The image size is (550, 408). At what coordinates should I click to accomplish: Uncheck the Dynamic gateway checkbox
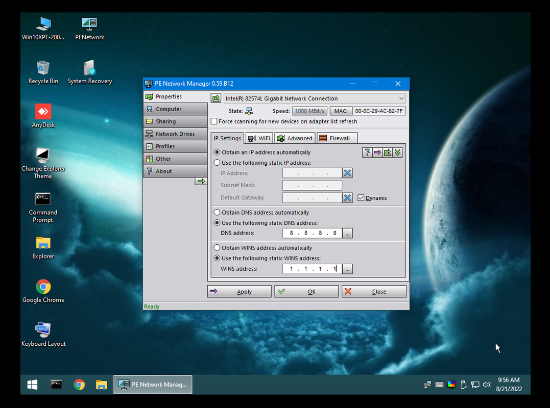[361, 198]
